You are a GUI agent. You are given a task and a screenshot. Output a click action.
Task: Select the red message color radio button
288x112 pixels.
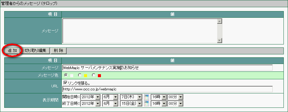(94, 75)
